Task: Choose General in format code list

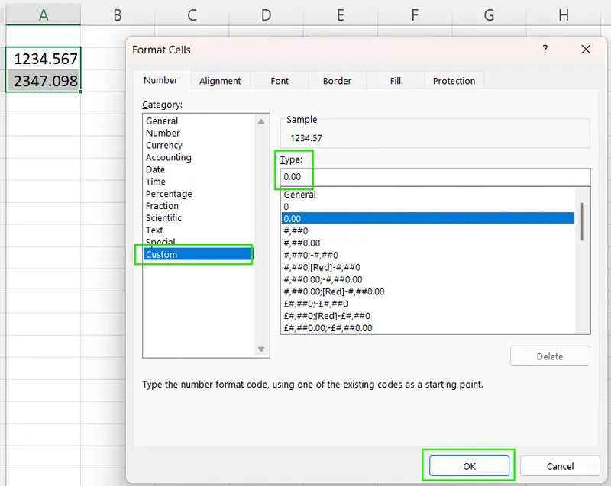Action: click(300, 195)
